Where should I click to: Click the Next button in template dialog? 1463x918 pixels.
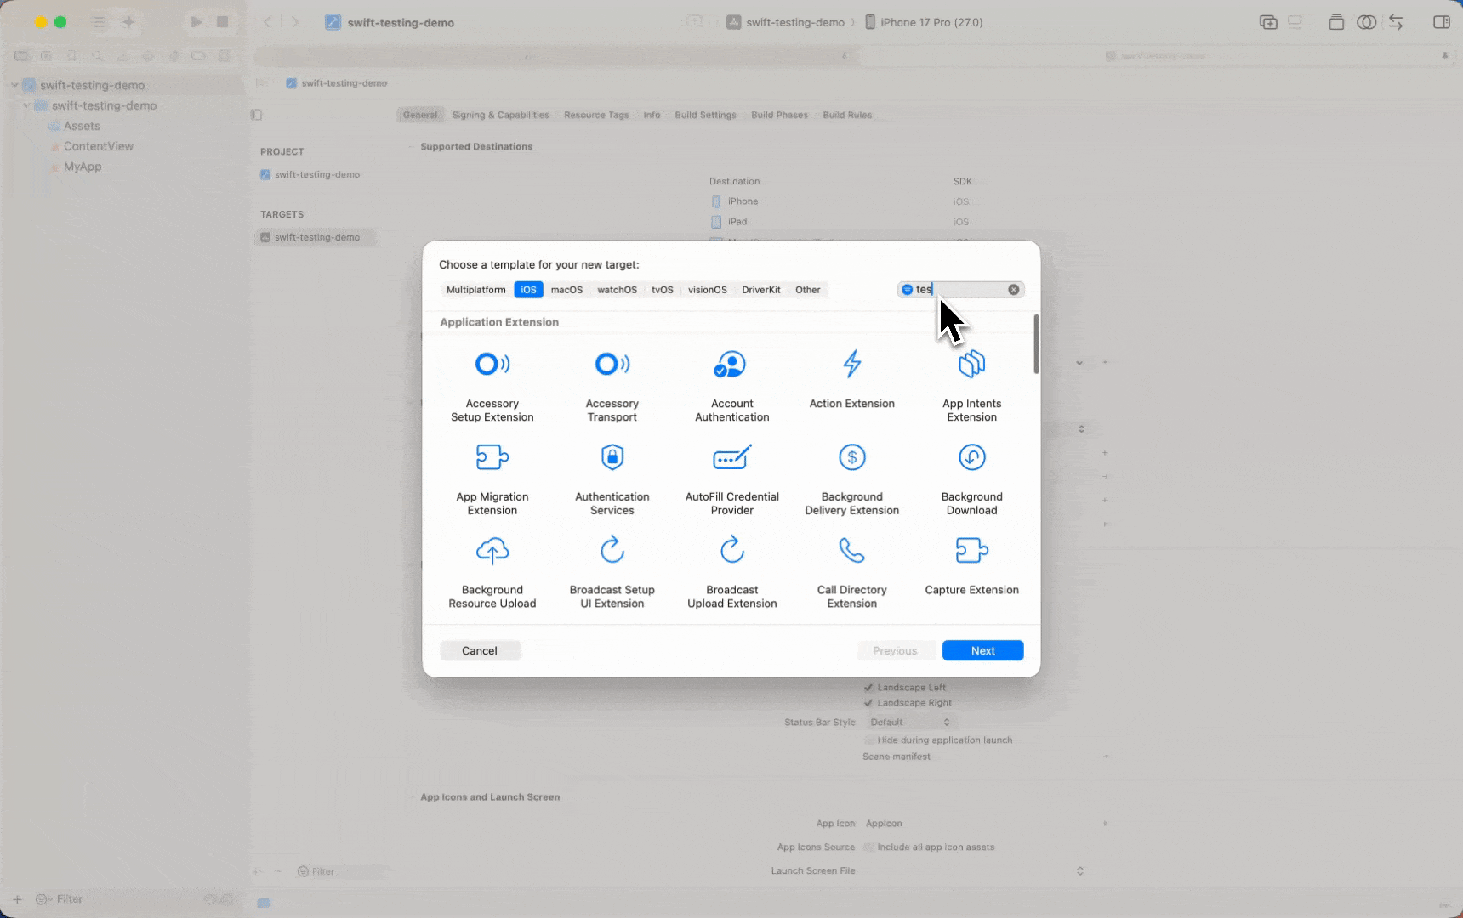pos(982,650)
